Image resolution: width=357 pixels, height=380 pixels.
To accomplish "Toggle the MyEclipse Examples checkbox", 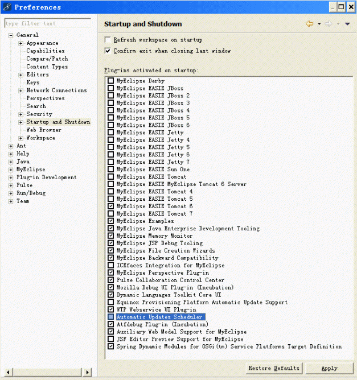I will click(x=110, y=221).
